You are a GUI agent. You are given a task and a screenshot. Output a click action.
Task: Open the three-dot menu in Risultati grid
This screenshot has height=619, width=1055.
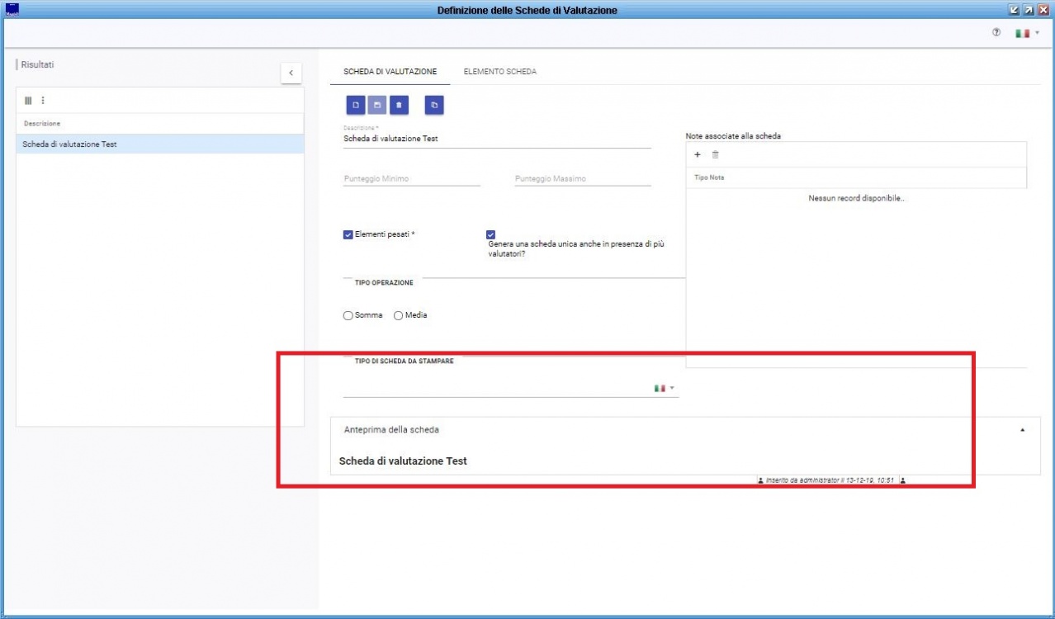pos(43,101)
